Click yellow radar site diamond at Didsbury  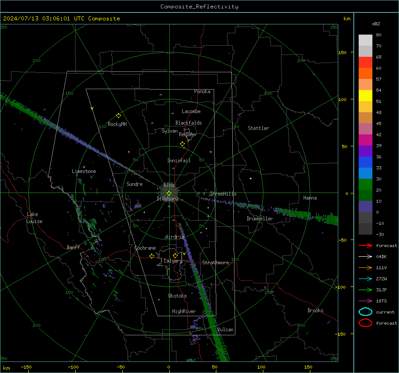tap(169, 193)
